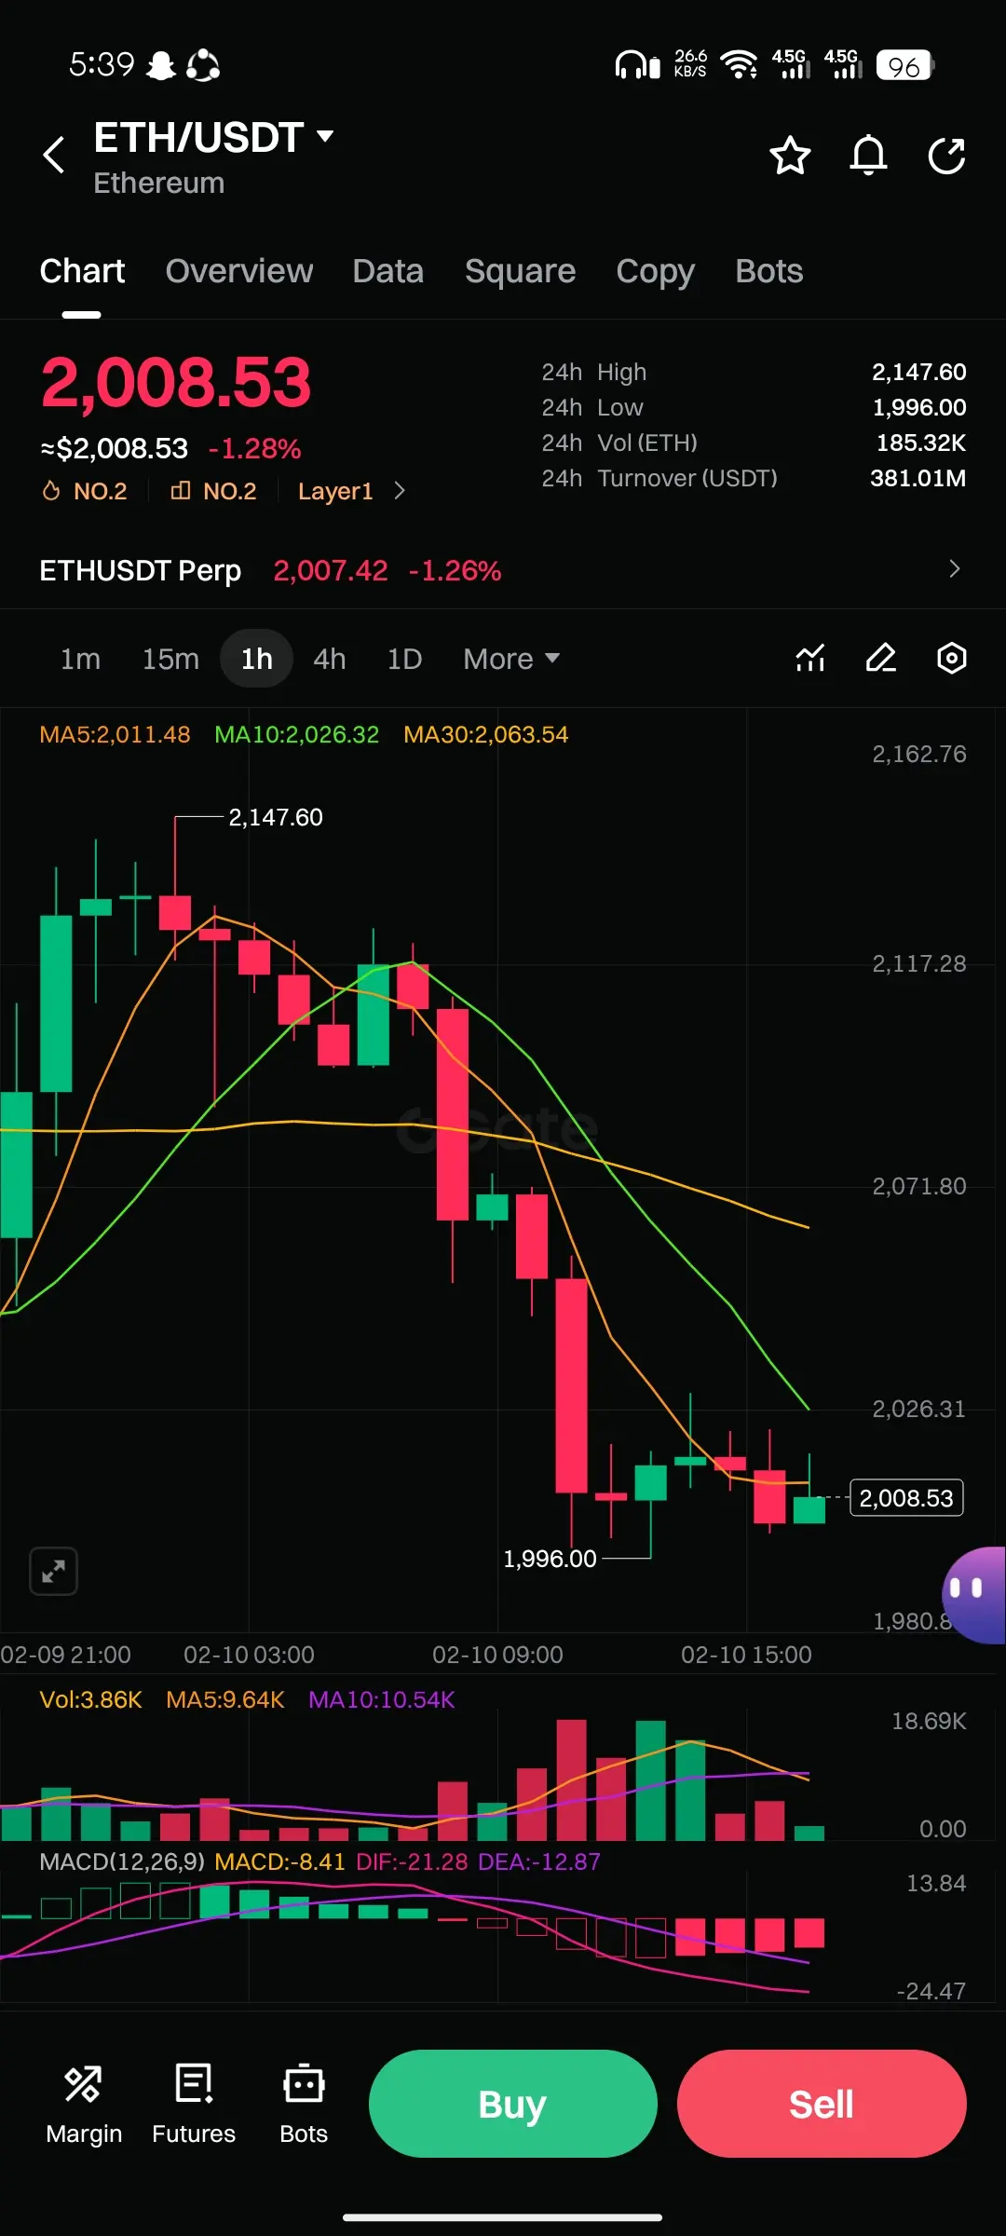Select the 4h timeframe
Image resolution: width=1006 pixels, height=2236 pixels.
330,659
